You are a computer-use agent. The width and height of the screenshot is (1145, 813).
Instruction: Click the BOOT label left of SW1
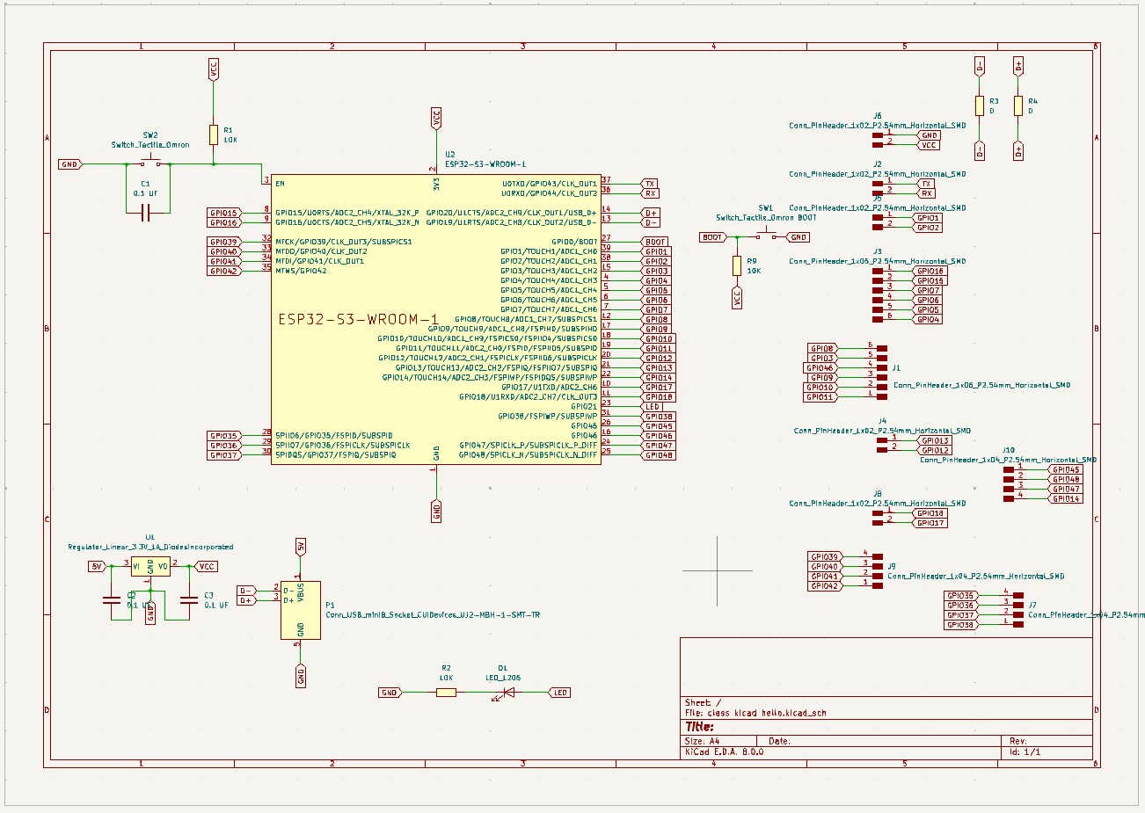(x=712, y=237)
